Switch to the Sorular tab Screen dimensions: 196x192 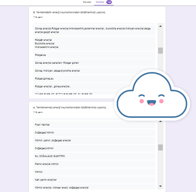coord(87,2)
